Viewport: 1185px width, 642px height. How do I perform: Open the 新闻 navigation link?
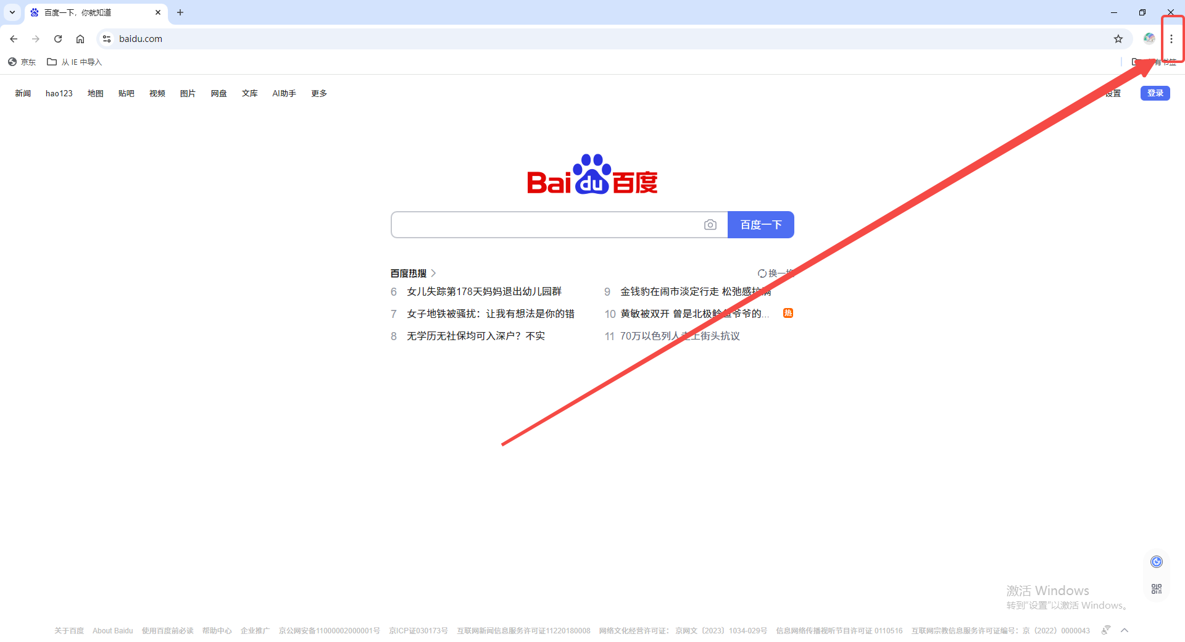23,93
